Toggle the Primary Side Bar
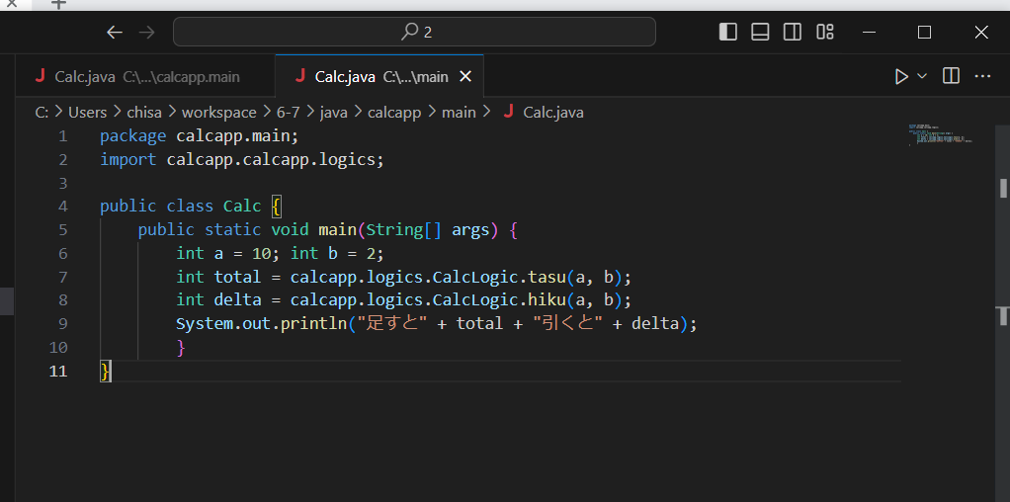Image resolution: width=1010 pixels, height=502 pixels. coord(728,32)
